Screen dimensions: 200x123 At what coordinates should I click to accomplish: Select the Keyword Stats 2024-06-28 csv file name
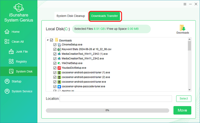[x=86, y=49]
